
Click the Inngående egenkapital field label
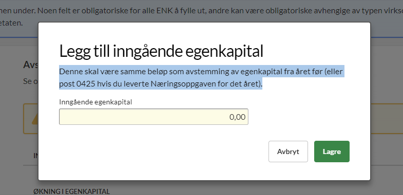(x=95, y=102)
